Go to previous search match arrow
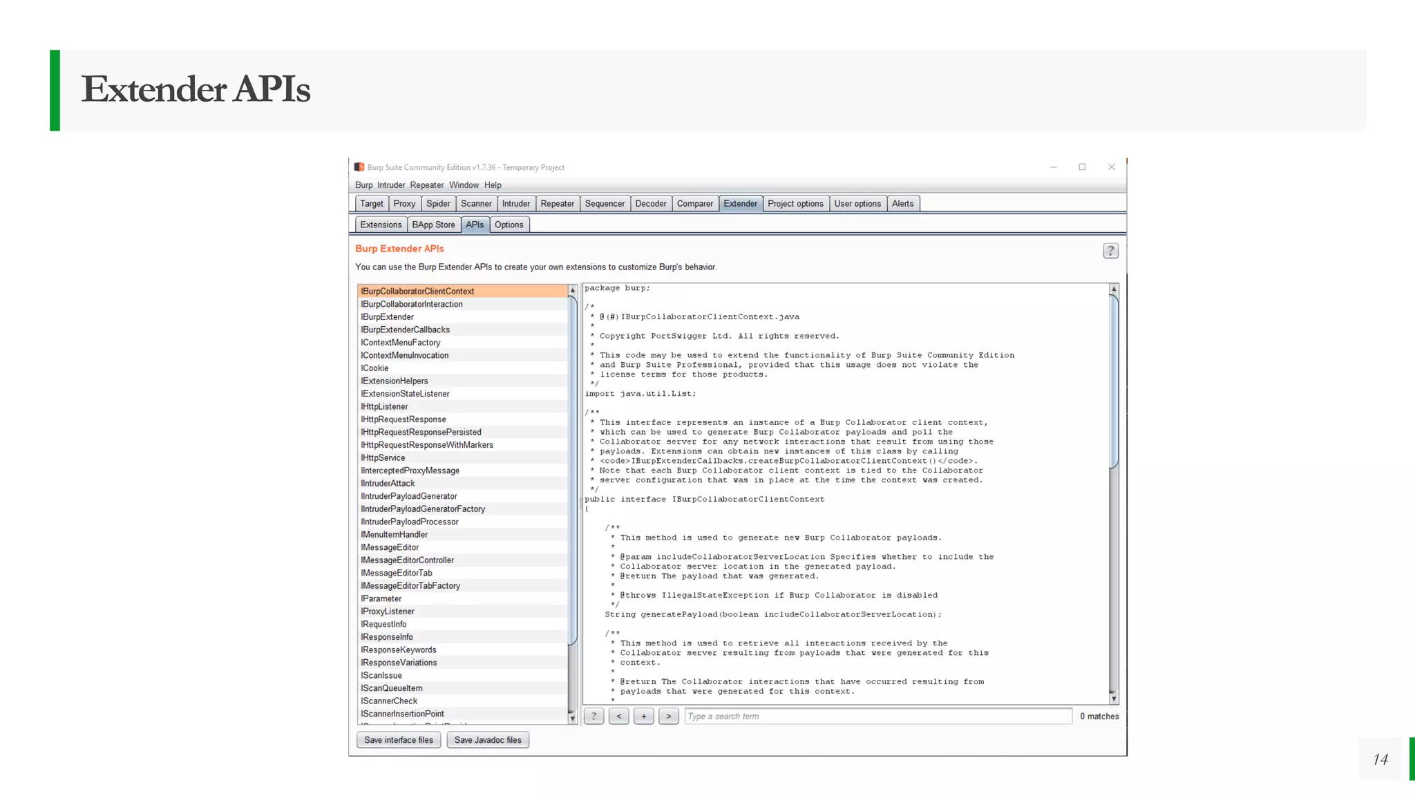 [619, 717]
